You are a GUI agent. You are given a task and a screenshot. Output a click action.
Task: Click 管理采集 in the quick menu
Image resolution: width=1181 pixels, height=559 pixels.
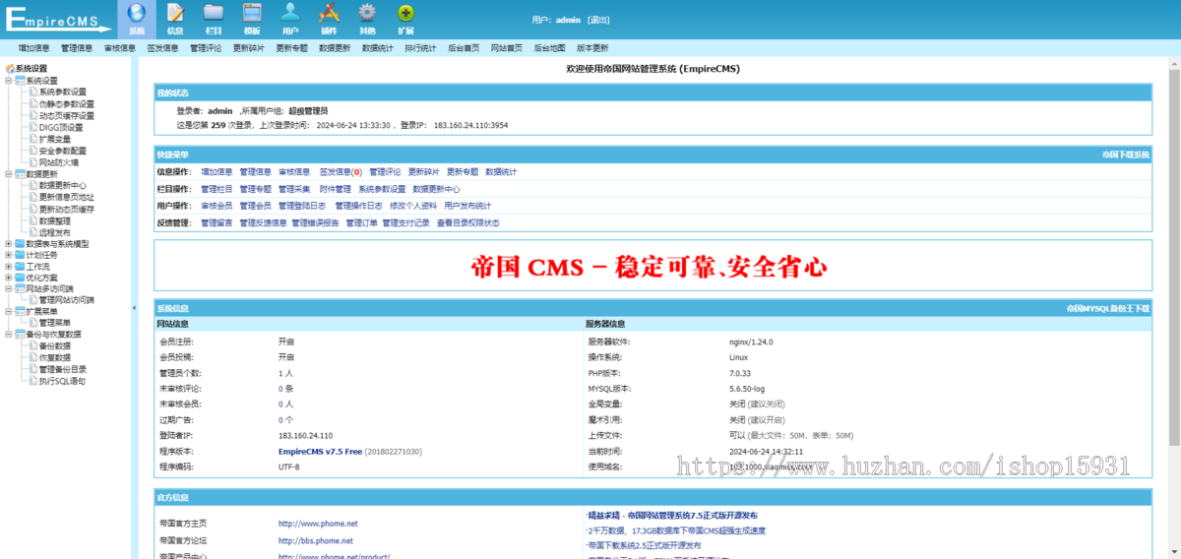tap(294, 189)
